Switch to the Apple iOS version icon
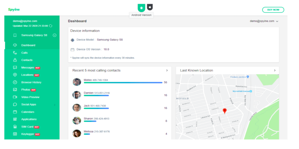Screen dimensions: 299x149 150,7
